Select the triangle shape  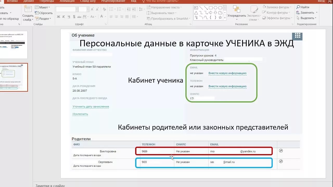click(x=196, y=13)
